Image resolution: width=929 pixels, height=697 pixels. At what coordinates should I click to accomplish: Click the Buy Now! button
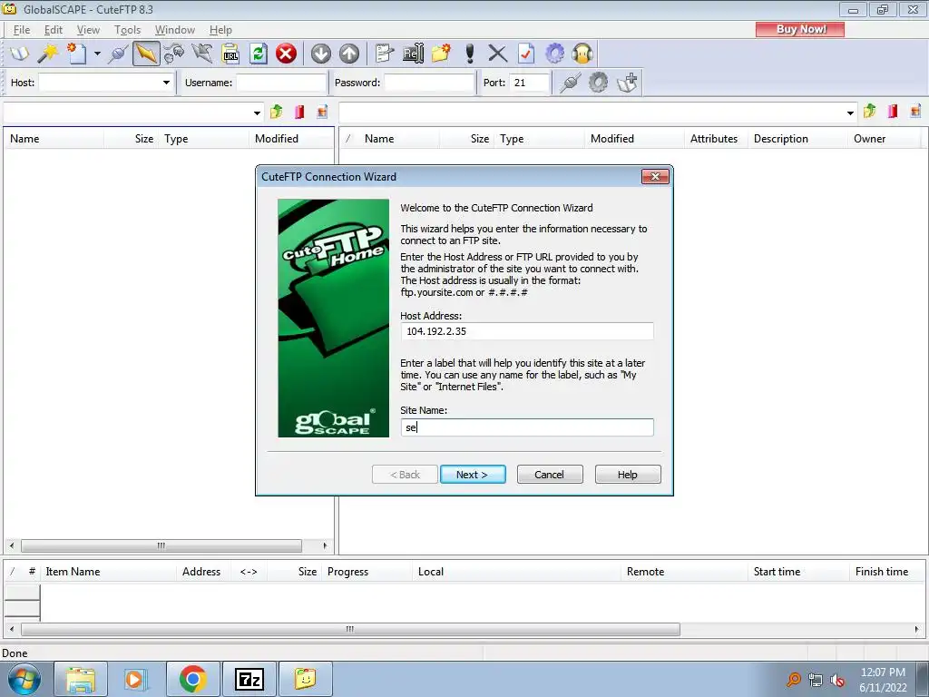click(800, 29)
